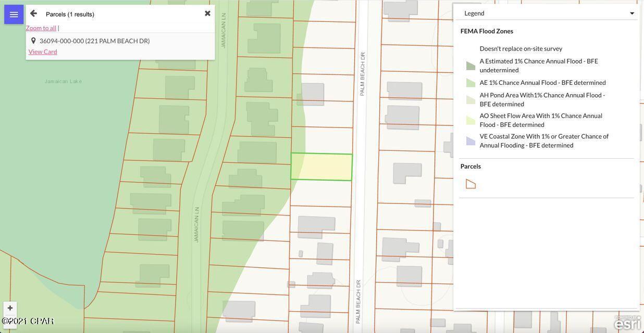The image size is (644, 333).
Task: Select the 221 Palm Beach Dr result
Action: (x=95, y=41)
